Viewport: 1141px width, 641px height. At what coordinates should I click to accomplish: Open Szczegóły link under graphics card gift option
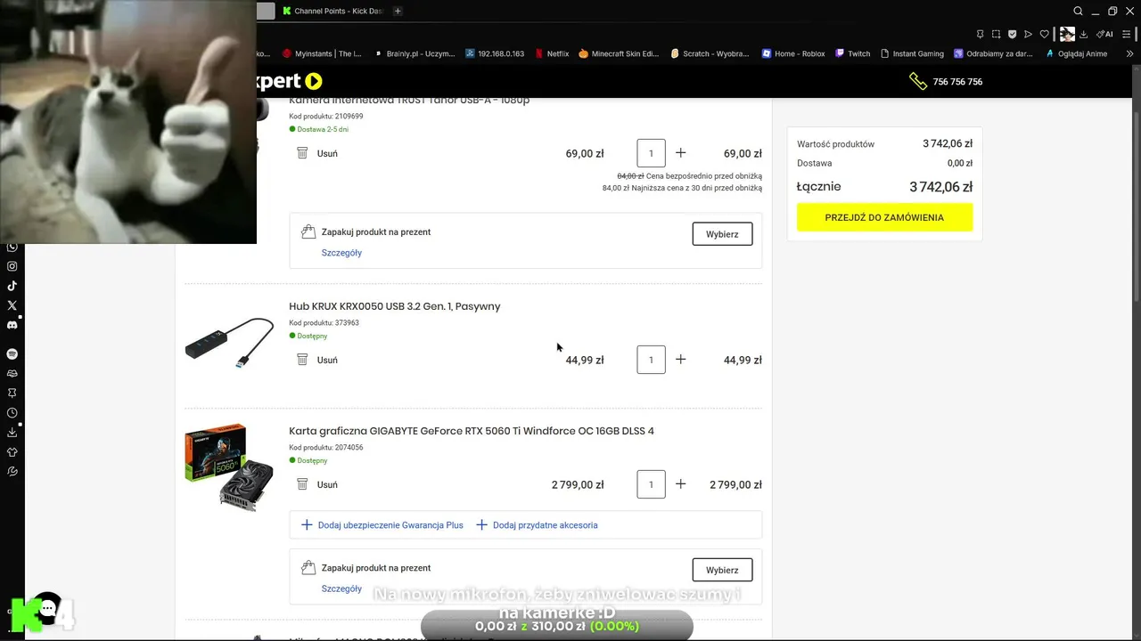341,588
